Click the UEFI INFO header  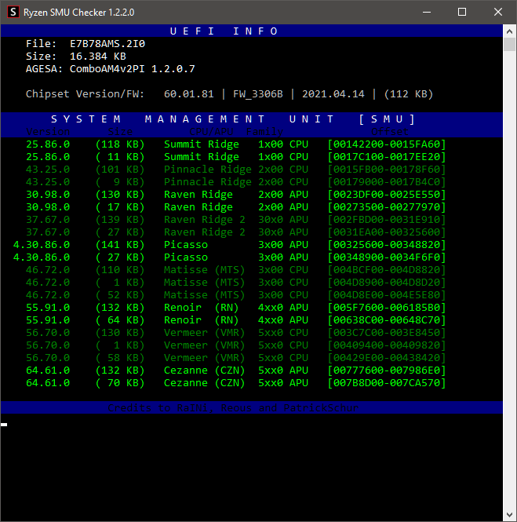pyautogui.click(x=224, y=31)
